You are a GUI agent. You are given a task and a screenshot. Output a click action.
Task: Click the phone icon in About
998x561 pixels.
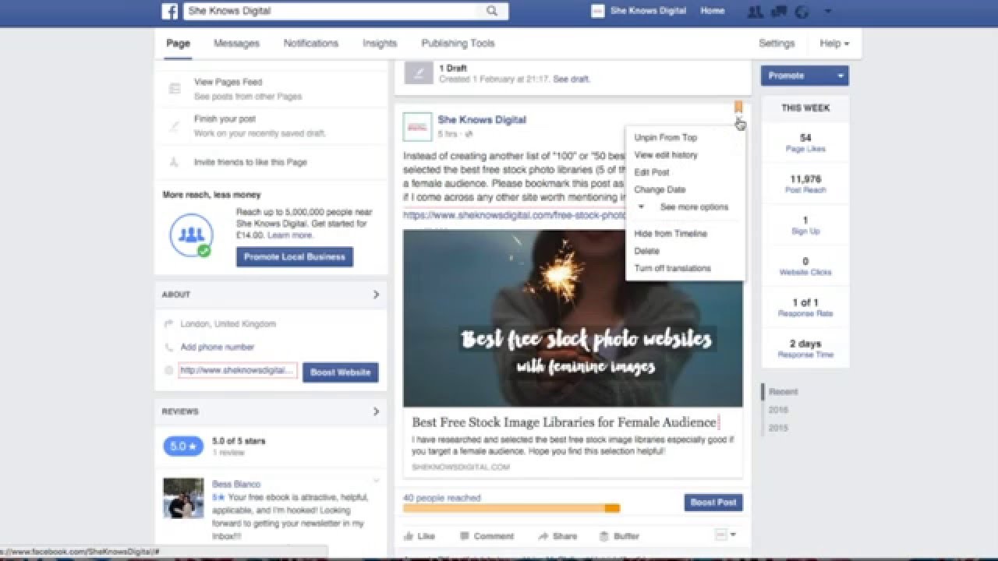(x=168, y=348)
